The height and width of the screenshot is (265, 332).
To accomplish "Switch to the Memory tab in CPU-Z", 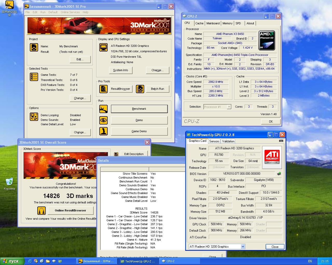I will point(227,23).
